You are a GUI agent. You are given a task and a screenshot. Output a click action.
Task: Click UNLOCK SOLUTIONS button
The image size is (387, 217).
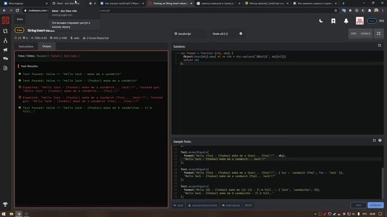(x=203, y=205)
